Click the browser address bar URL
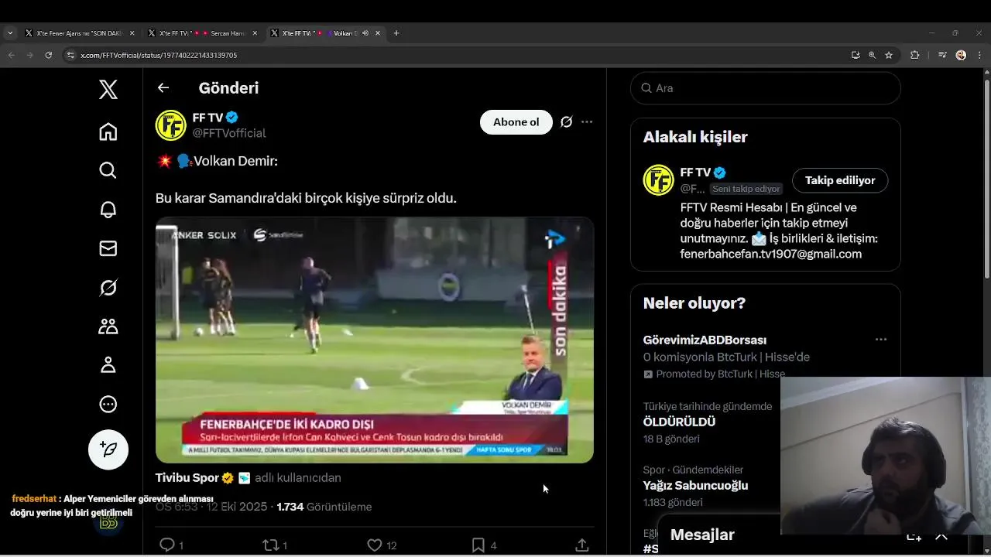 (159, 55)
